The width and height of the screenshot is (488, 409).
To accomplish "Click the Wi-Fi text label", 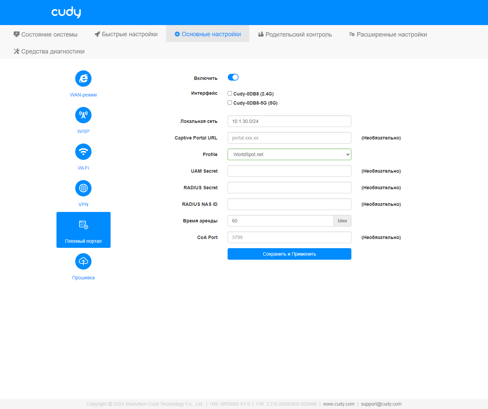I will pyautogui.click(x=83, y=168).
